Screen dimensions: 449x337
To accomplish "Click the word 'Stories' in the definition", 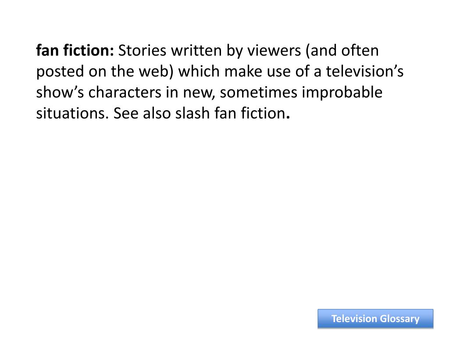I will pyautogui.click(x=142, y=50).
